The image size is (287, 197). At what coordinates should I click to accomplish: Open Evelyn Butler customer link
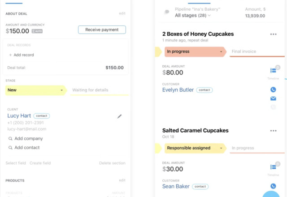(178, 90)
